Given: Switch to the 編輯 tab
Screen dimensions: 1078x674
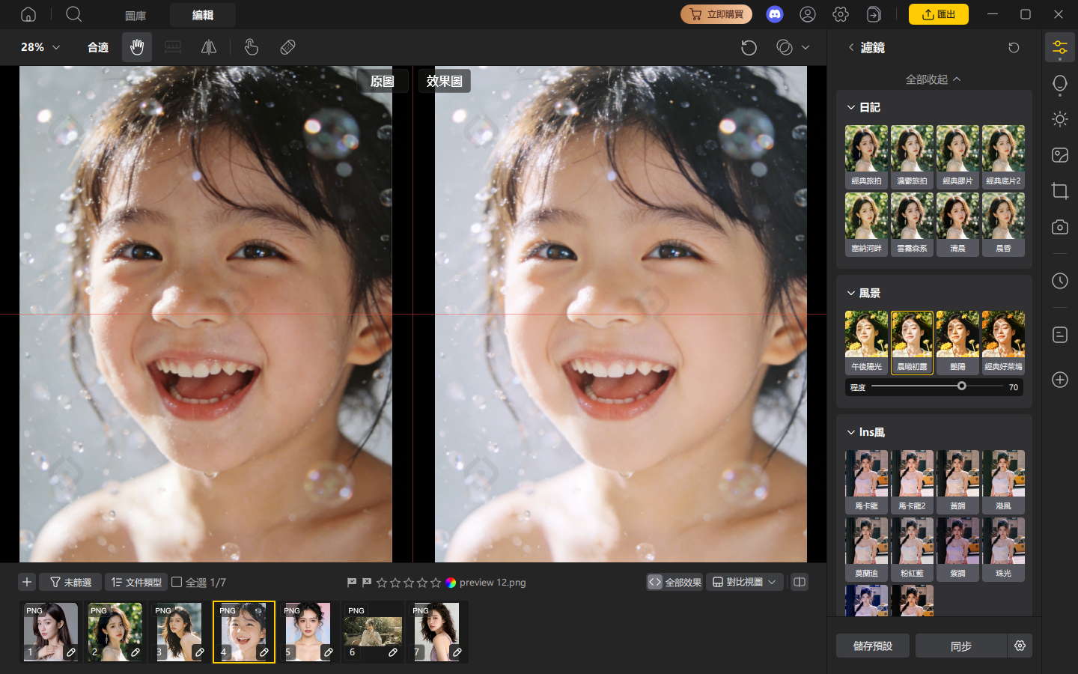Looking at the screenshot, I should [203, 15].
